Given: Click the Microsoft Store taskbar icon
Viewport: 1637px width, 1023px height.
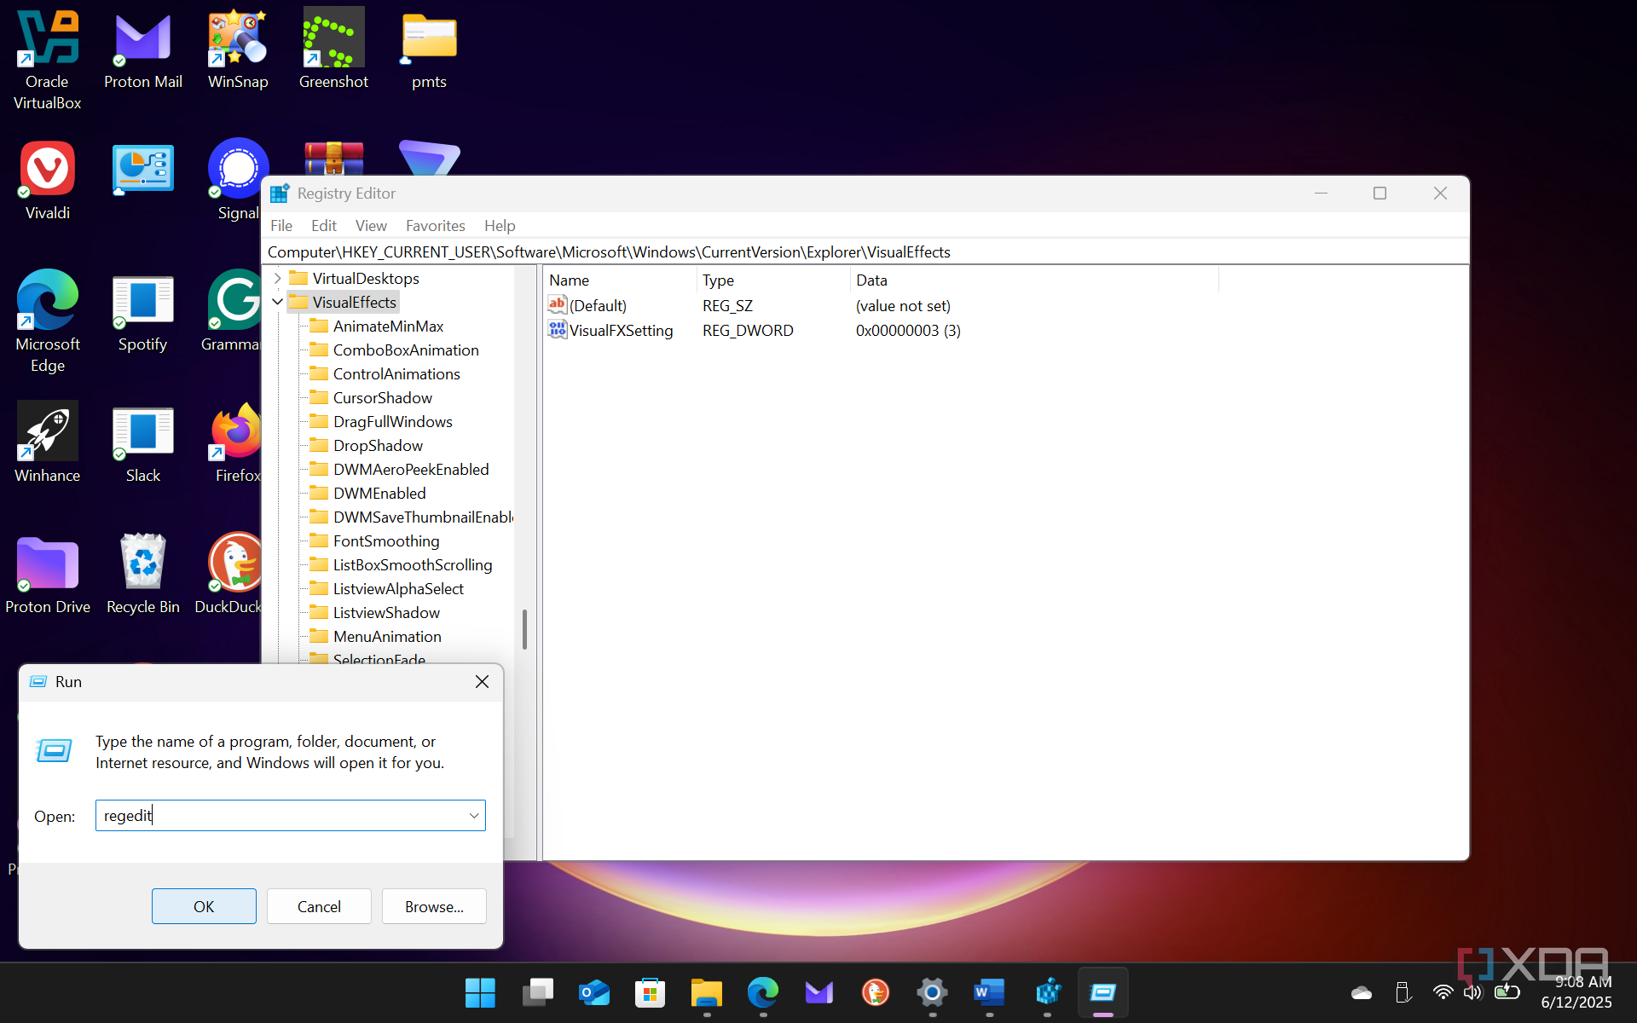Looking at the screenshot, I should pyautogui.click(x=650, y=992).
